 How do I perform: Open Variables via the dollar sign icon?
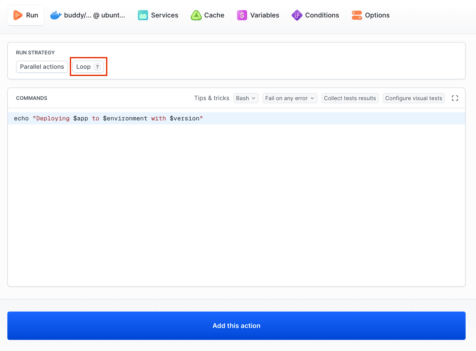pyautogui.click(x=242, y=15)
